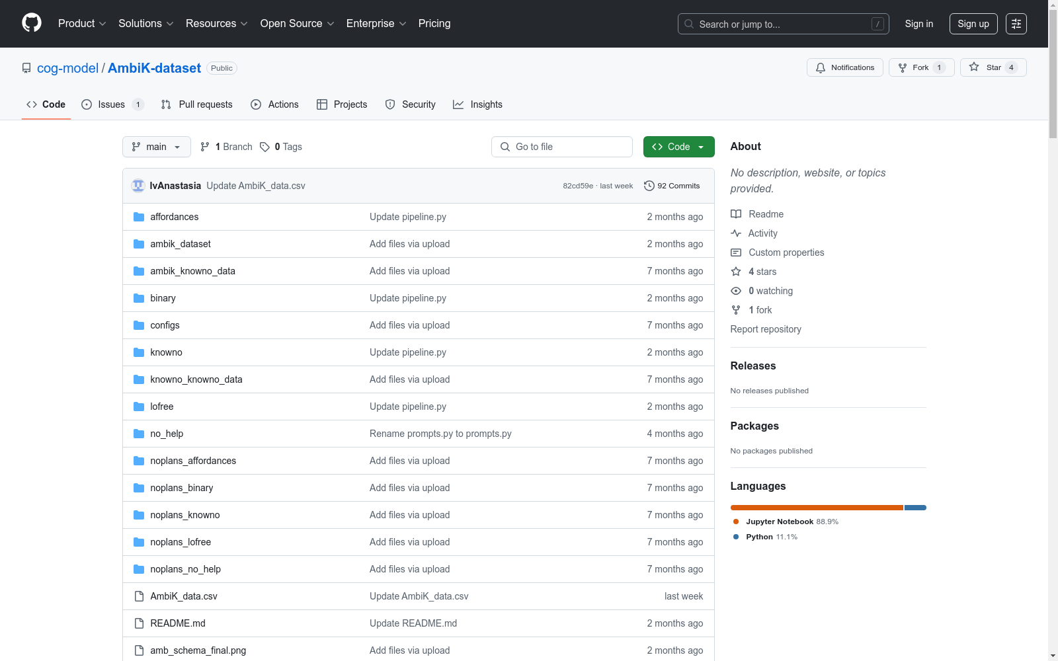Expand the green Code dropdown
The width and height of the screenshot is (1058, 661).
click(x=678, y=147)
